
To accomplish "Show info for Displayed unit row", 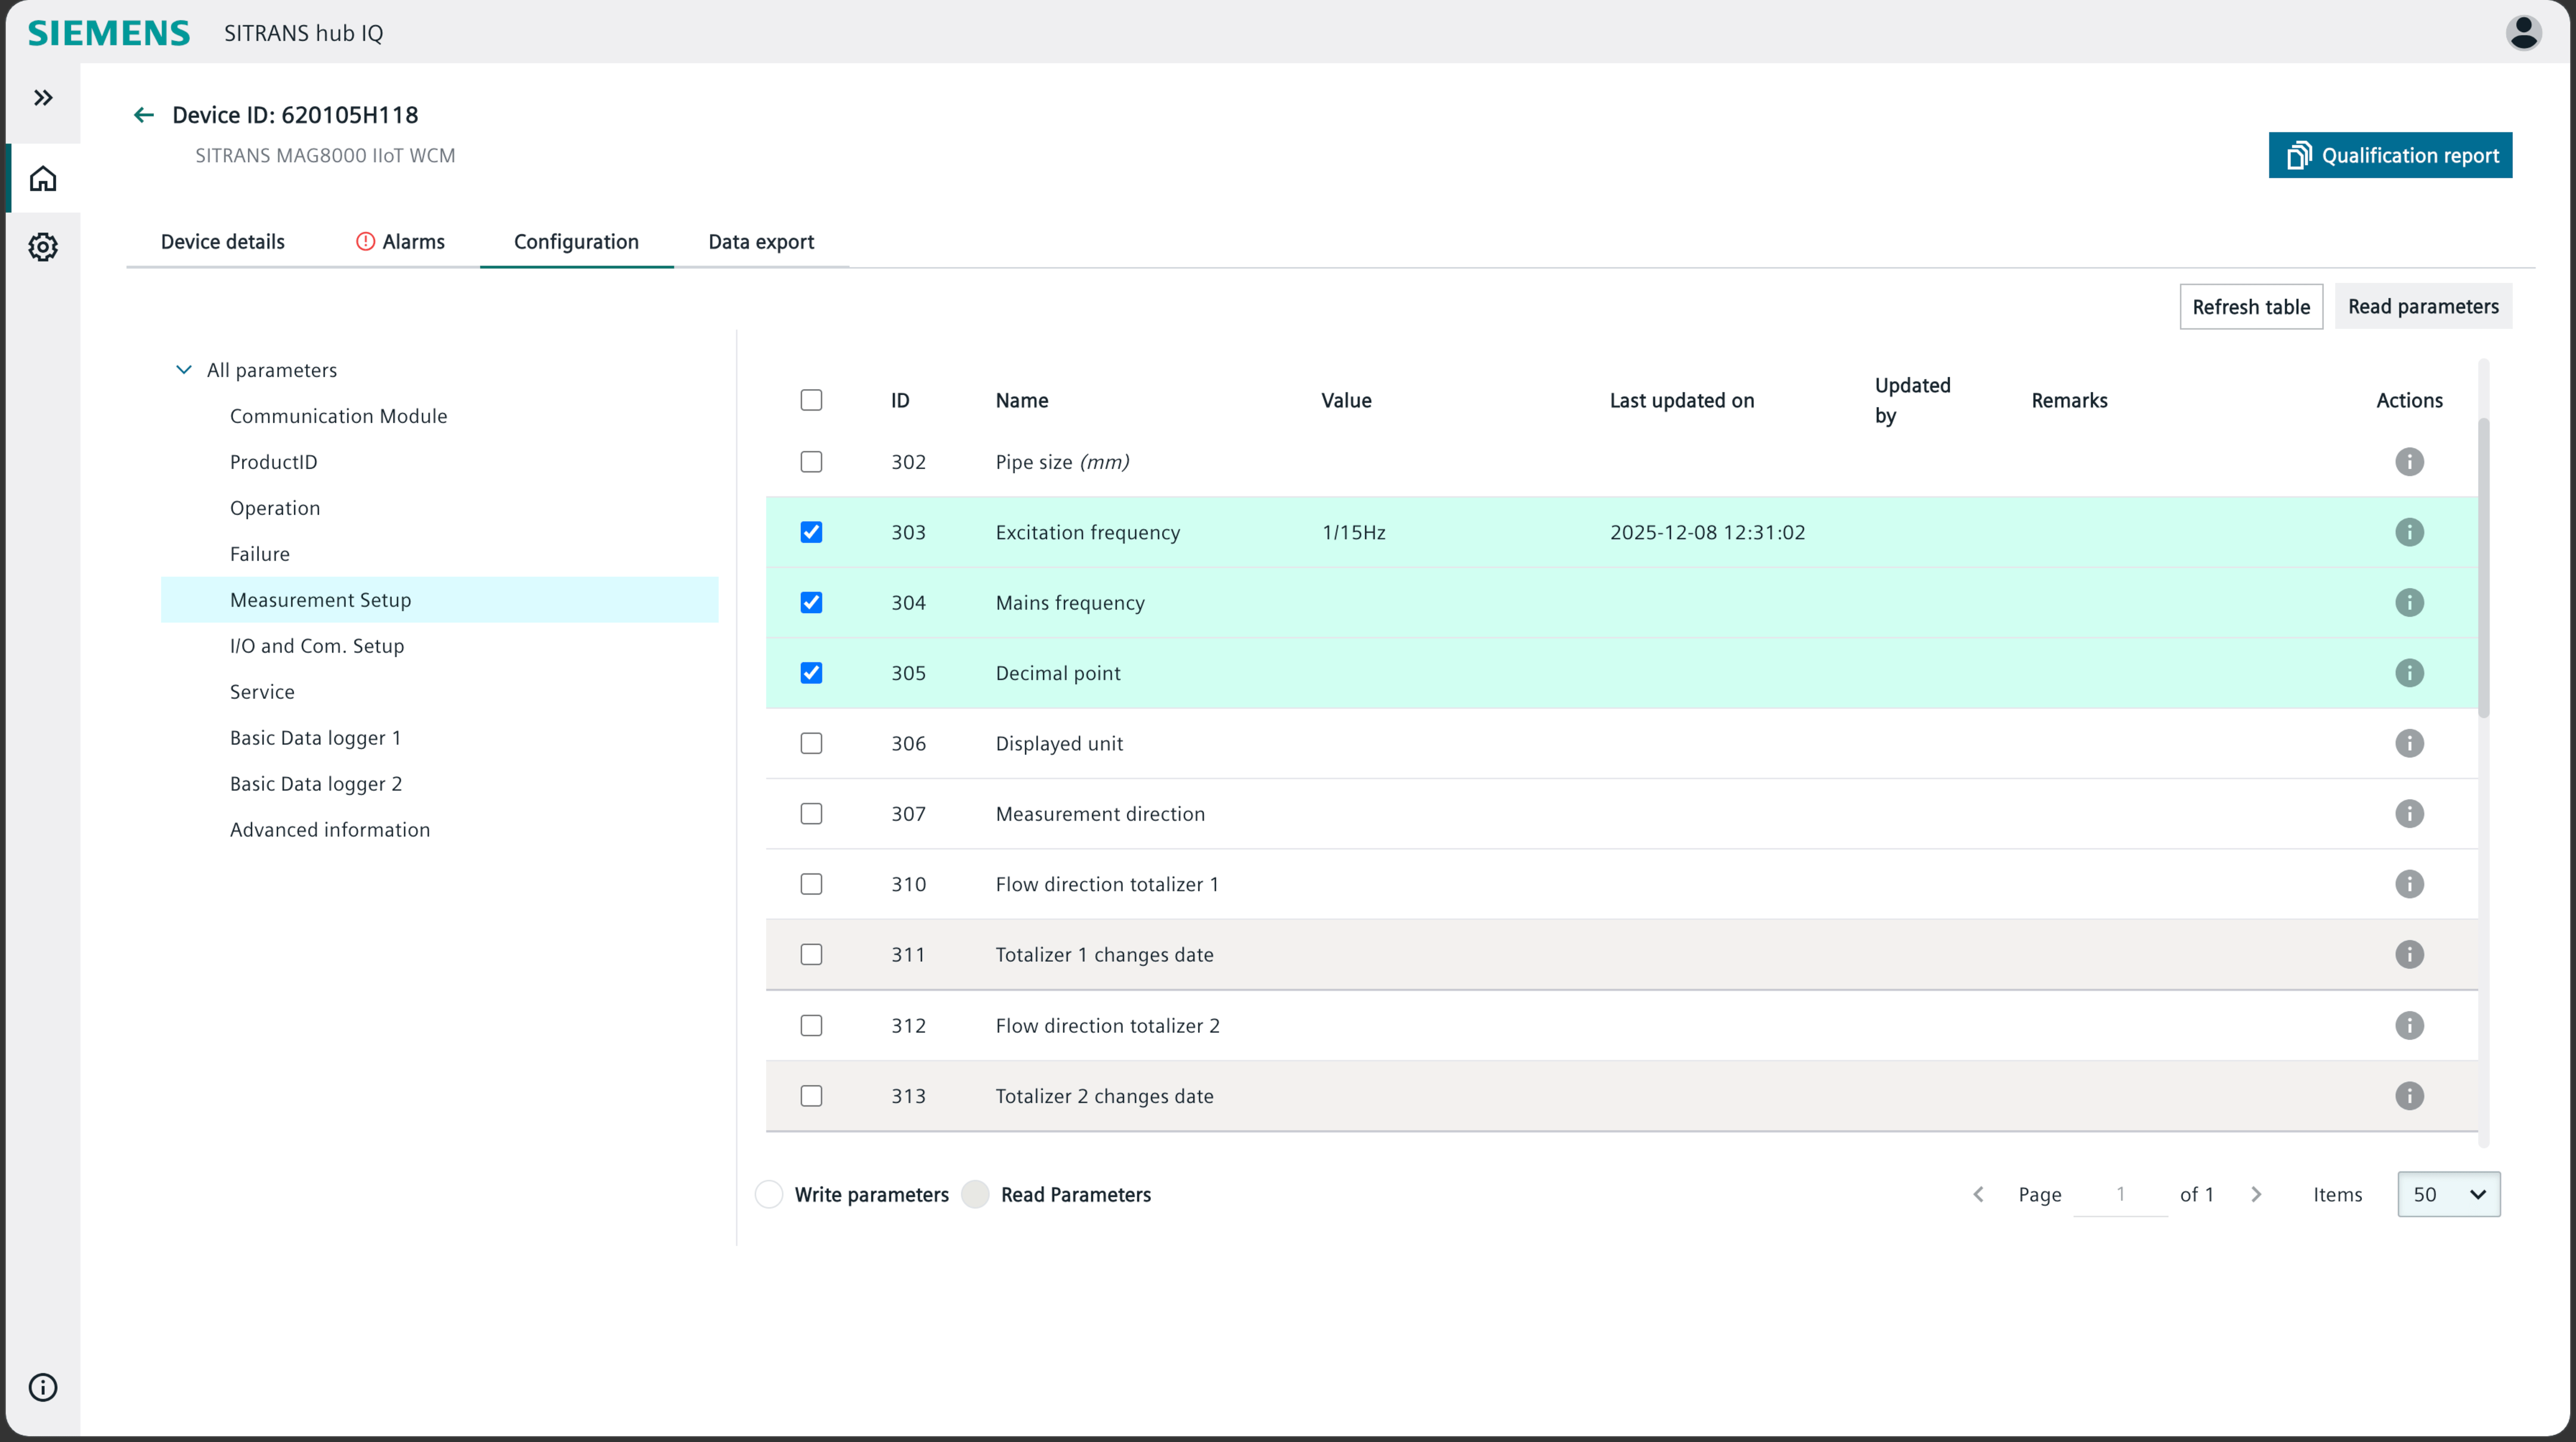I will (x=2409, y=744).
